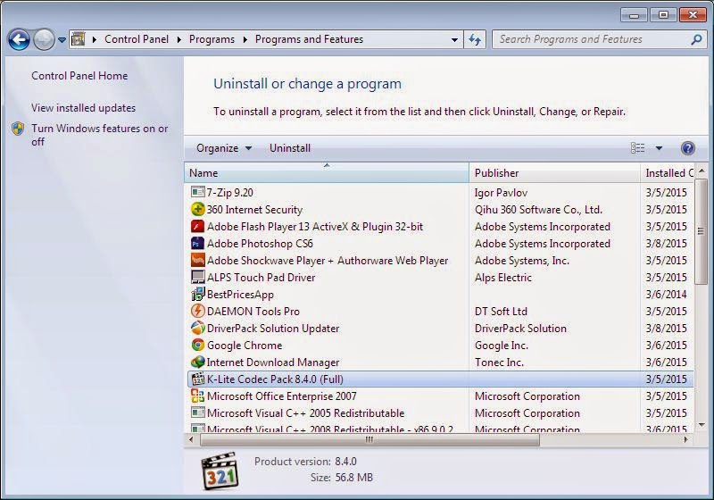
Task: Go back with the blue arrow button
Action: click(19, 39)
